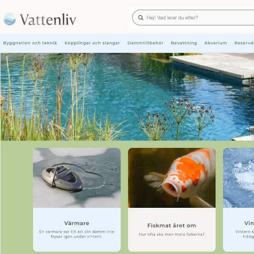Click the partially visible Vinter card title

pyautogui.click(x=249, y=223)
